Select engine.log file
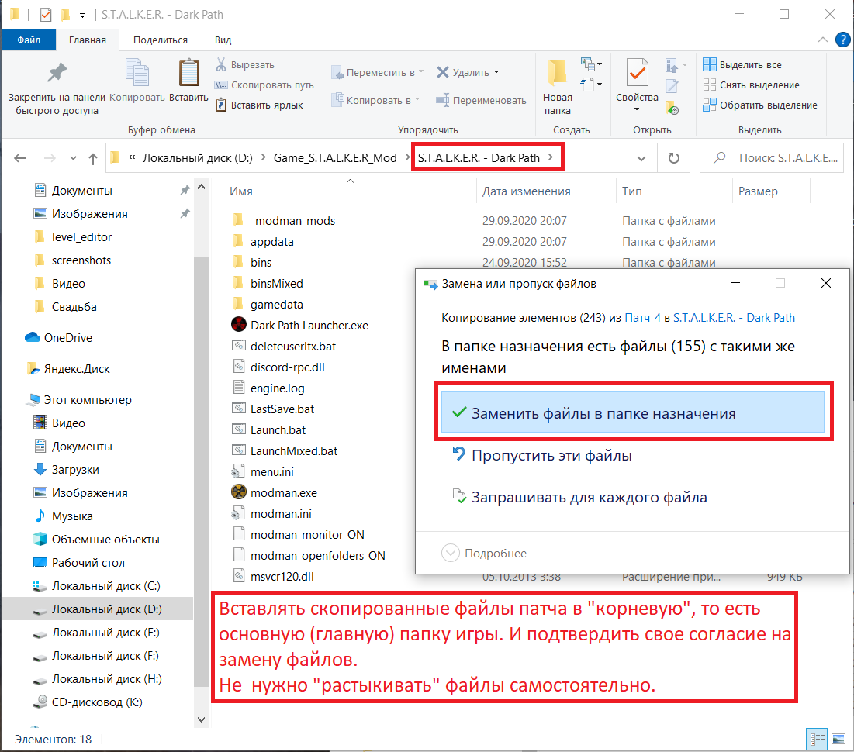 point(268,388)
